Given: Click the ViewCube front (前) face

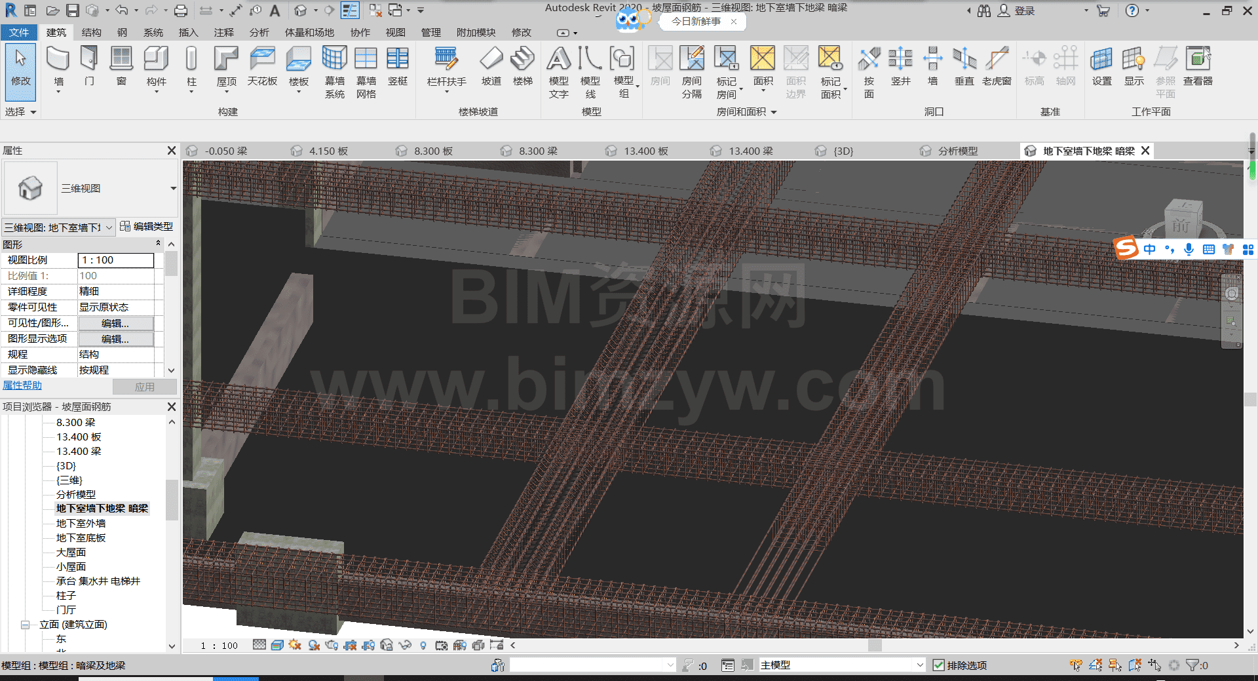Looking at the screenshot, I should coord(1181,225).
